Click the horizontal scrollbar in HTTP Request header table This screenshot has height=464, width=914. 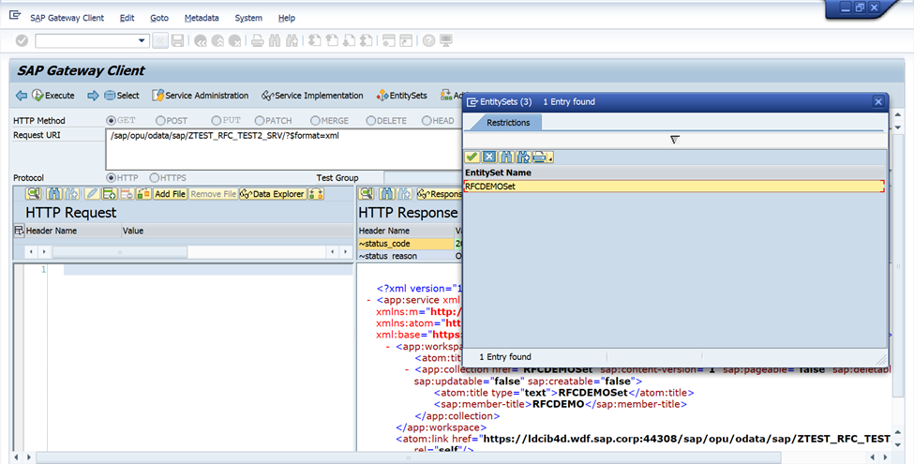121,252
